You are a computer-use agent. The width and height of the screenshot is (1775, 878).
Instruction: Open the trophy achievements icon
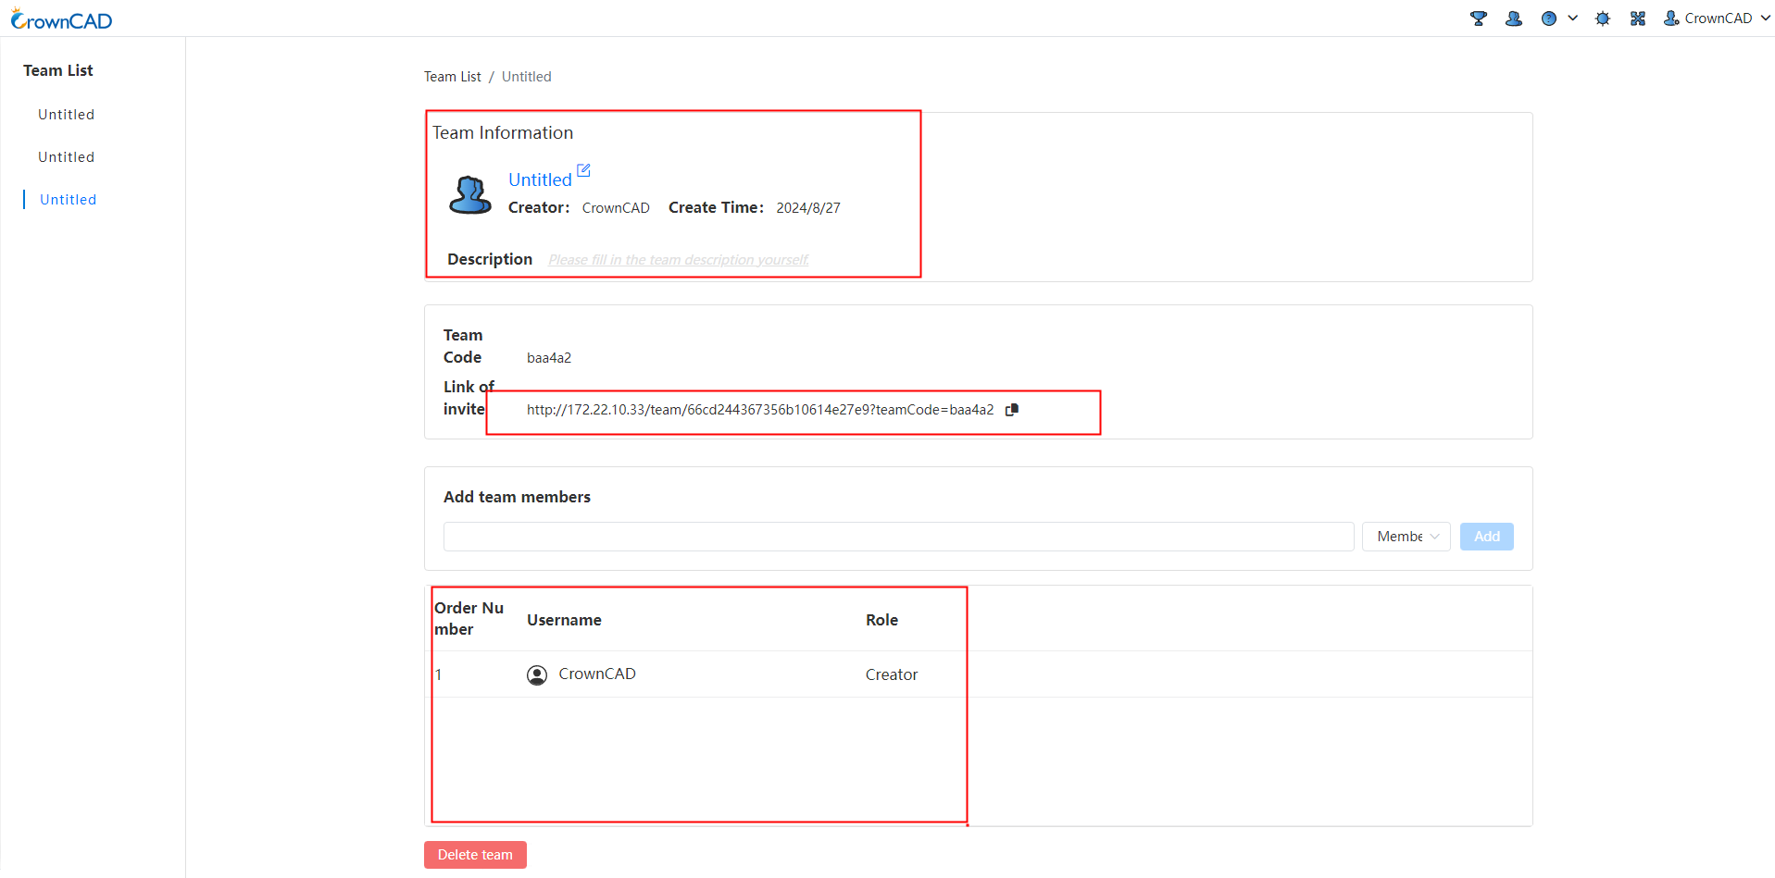[x=1479, y=19]
